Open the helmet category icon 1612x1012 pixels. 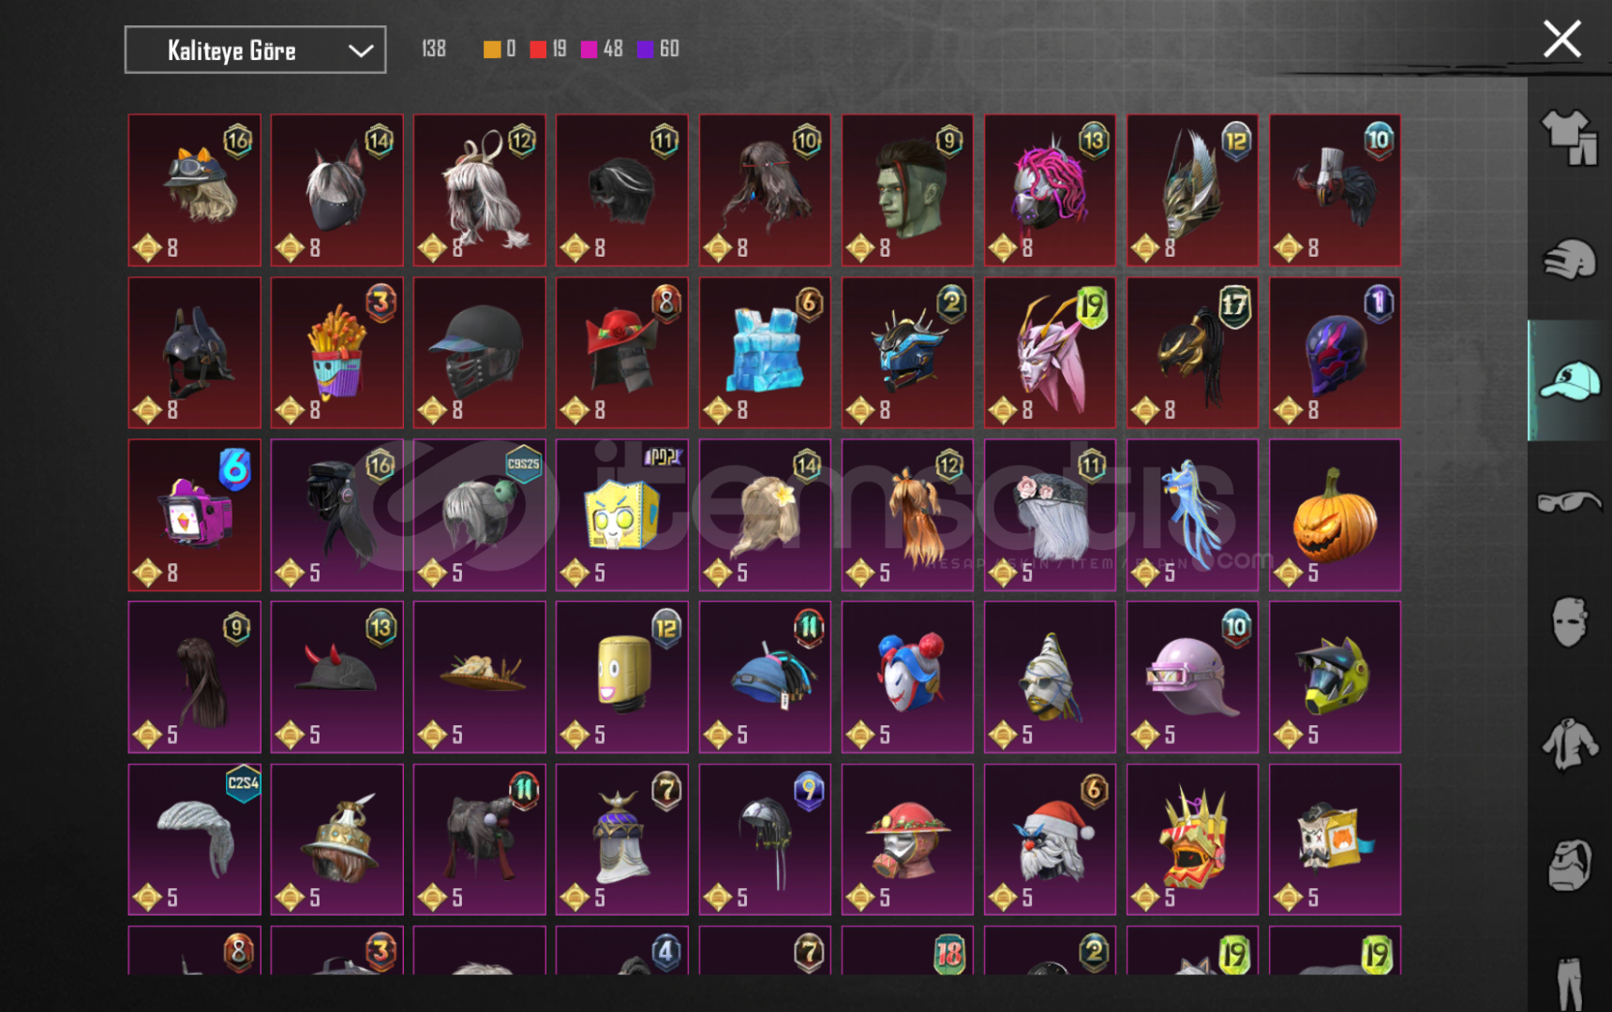1570,864
